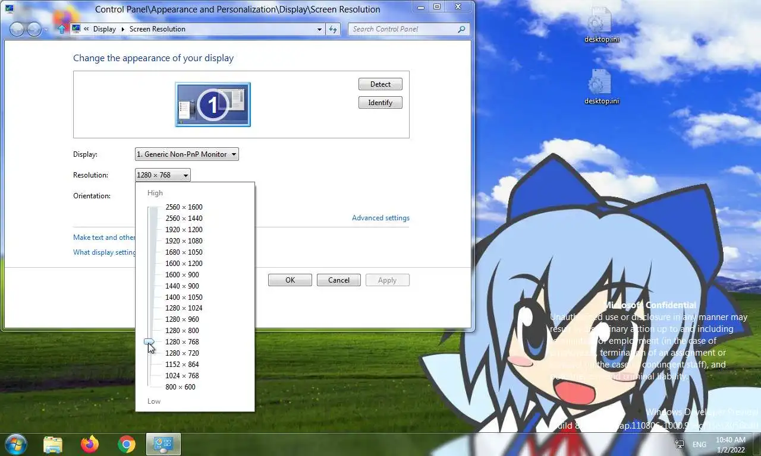
Task: Collapse the Resolution dropdown
Action: [x=163, y=175]
